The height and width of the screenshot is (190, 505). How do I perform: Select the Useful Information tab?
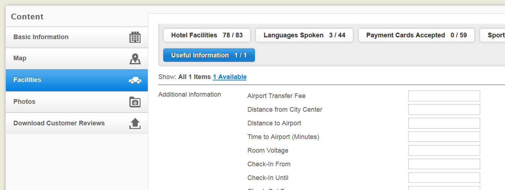209,55
